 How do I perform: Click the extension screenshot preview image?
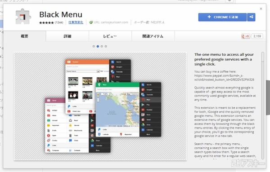[100, 106]
